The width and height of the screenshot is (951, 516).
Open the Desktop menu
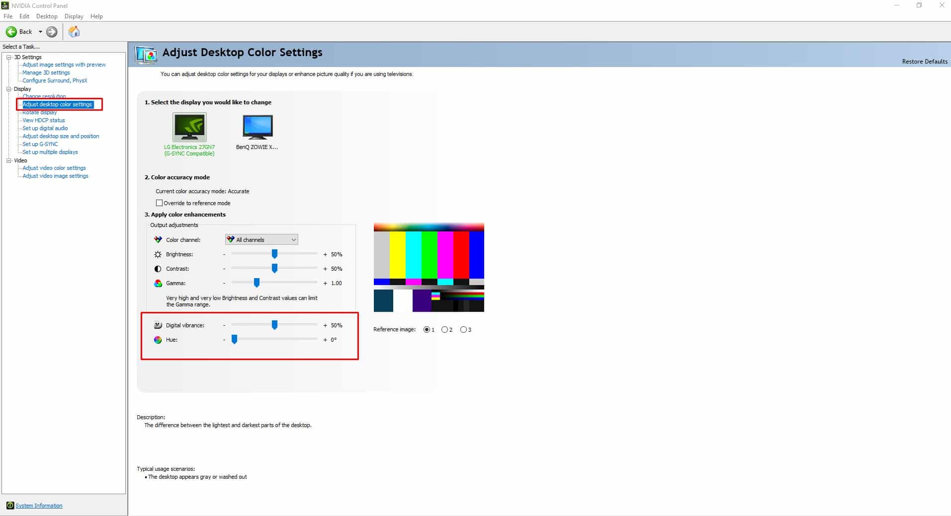46,16
